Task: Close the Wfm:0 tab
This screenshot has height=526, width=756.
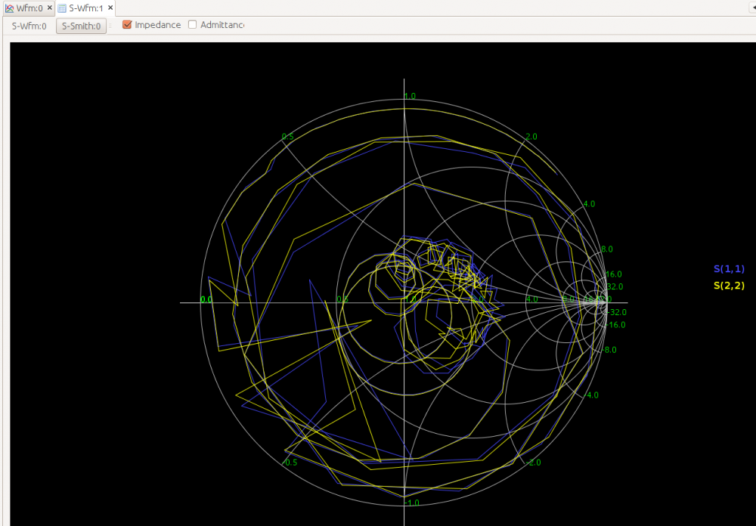Action: pos(50,8)
